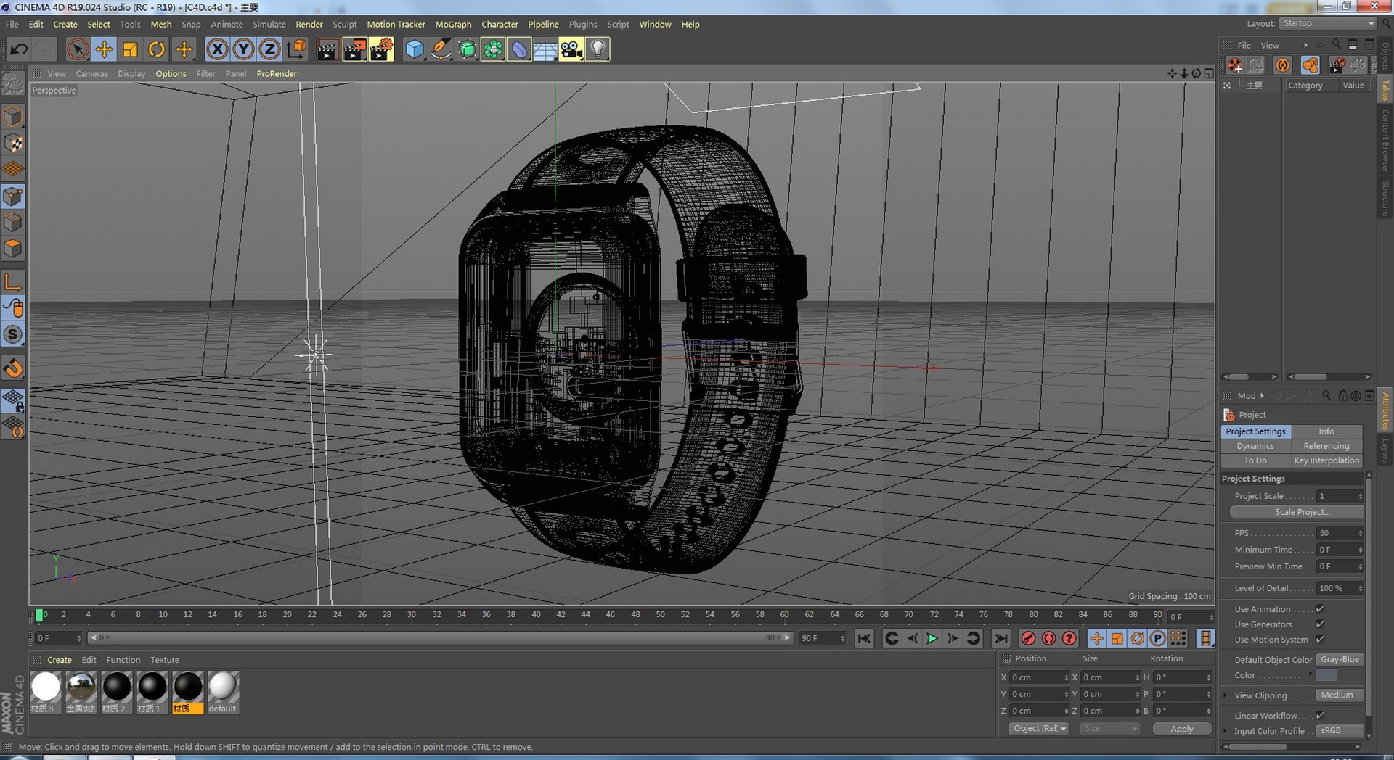The image size is (1394, 760).
Task: Open the Spline Pen tool
Action: pyautogui.click(x=441, y=49)
